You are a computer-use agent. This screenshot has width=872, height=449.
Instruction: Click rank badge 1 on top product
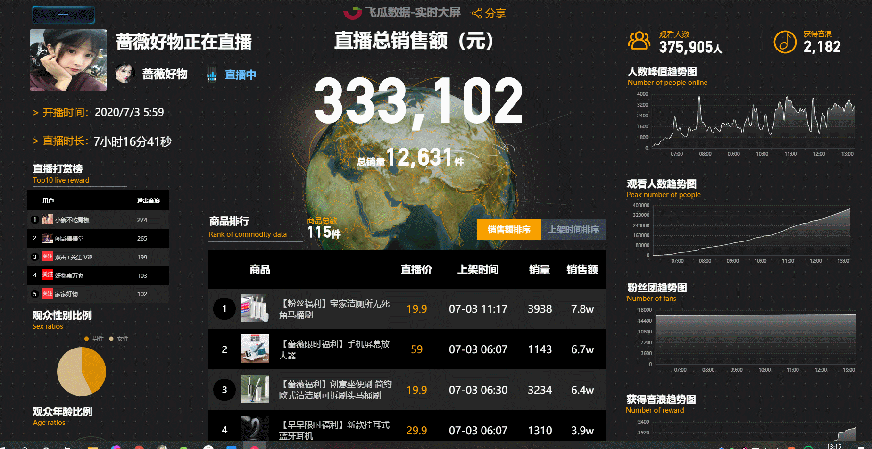(224, 309)
